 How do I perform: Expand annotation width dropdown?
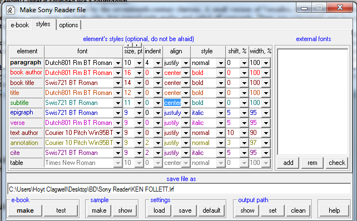(266, 143)
